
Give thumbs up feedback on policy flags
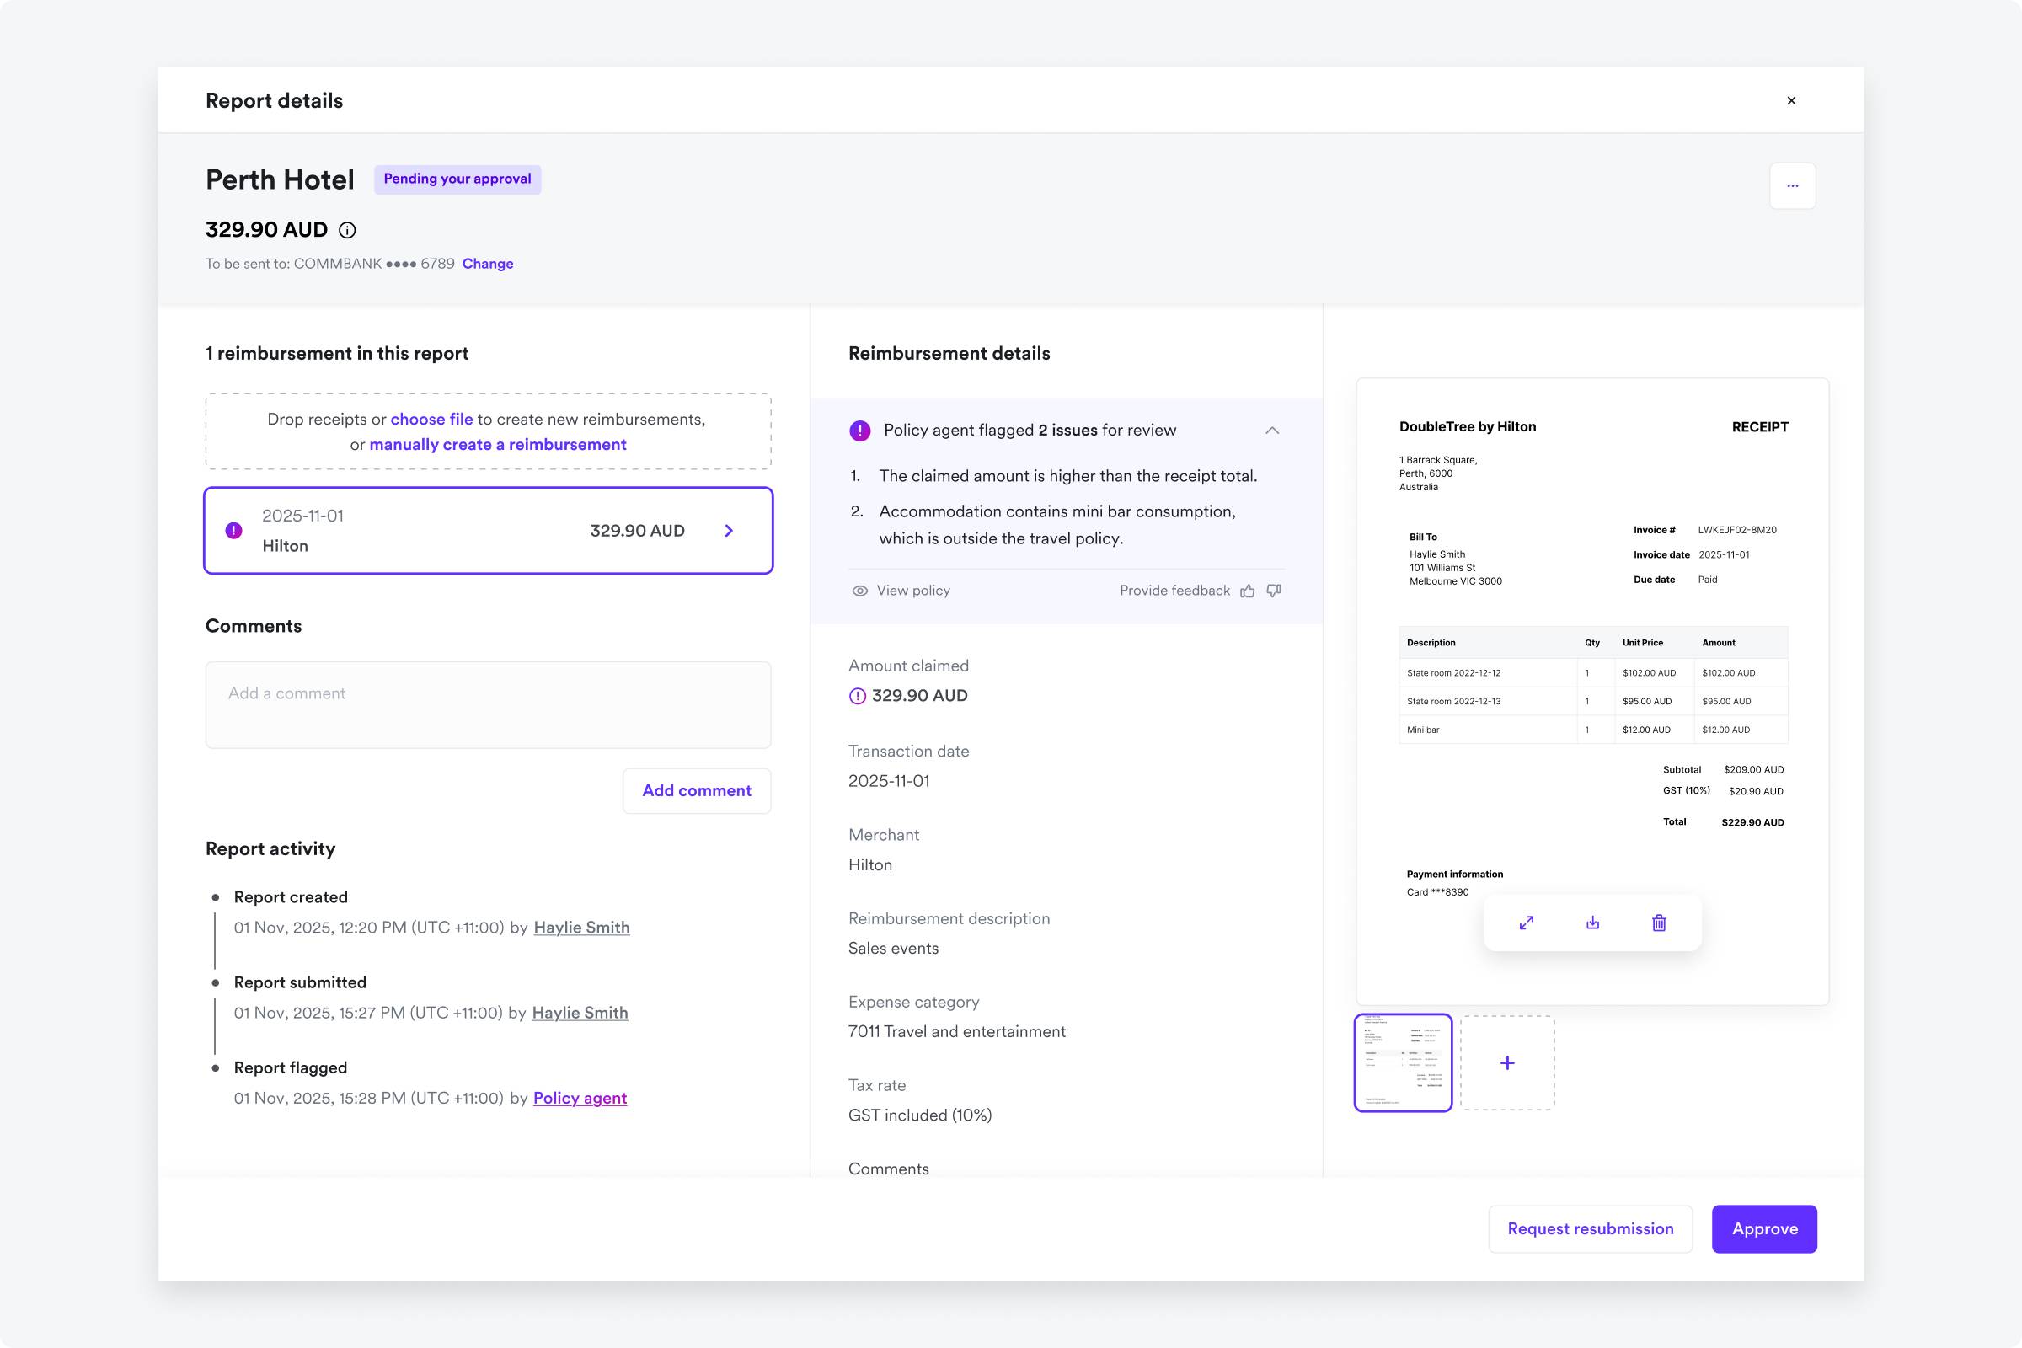tap(1248, 591)
